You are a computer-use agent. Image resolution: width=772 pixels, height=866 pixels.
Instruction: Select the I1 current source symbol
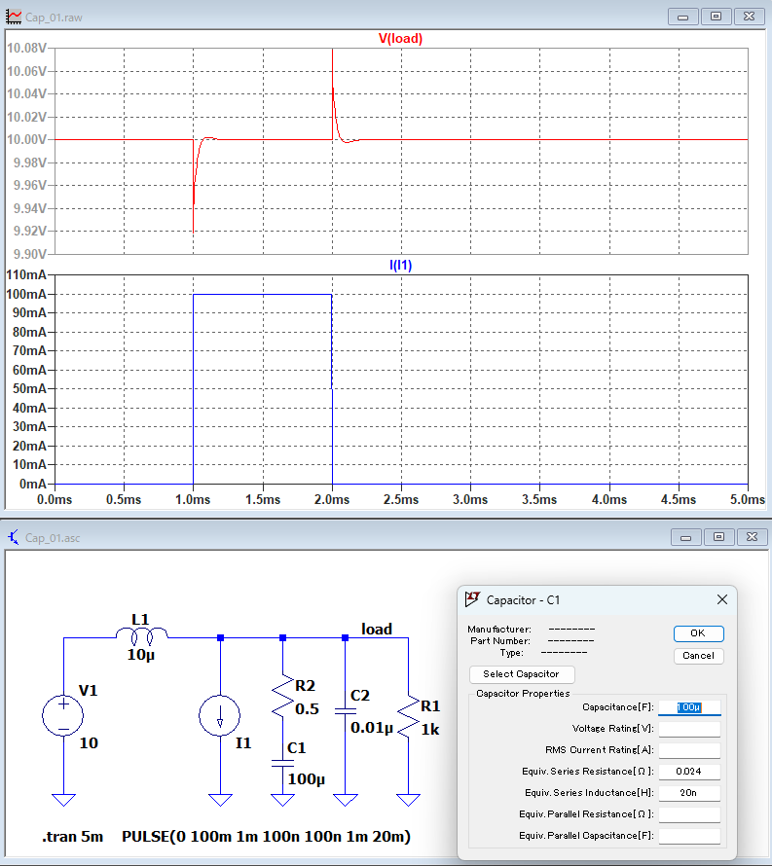click(221, 716)
